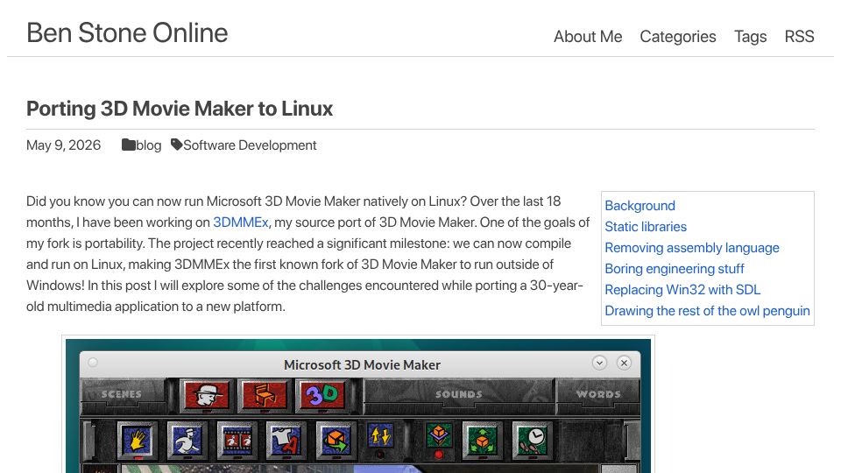
Task: Select the yellow hand select-actor tool
Action: click(x=138, y=440)
